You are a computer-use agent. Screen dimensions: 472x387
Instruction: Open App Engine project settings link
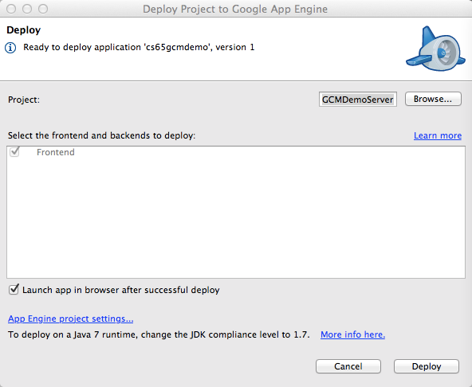[71, 319]
